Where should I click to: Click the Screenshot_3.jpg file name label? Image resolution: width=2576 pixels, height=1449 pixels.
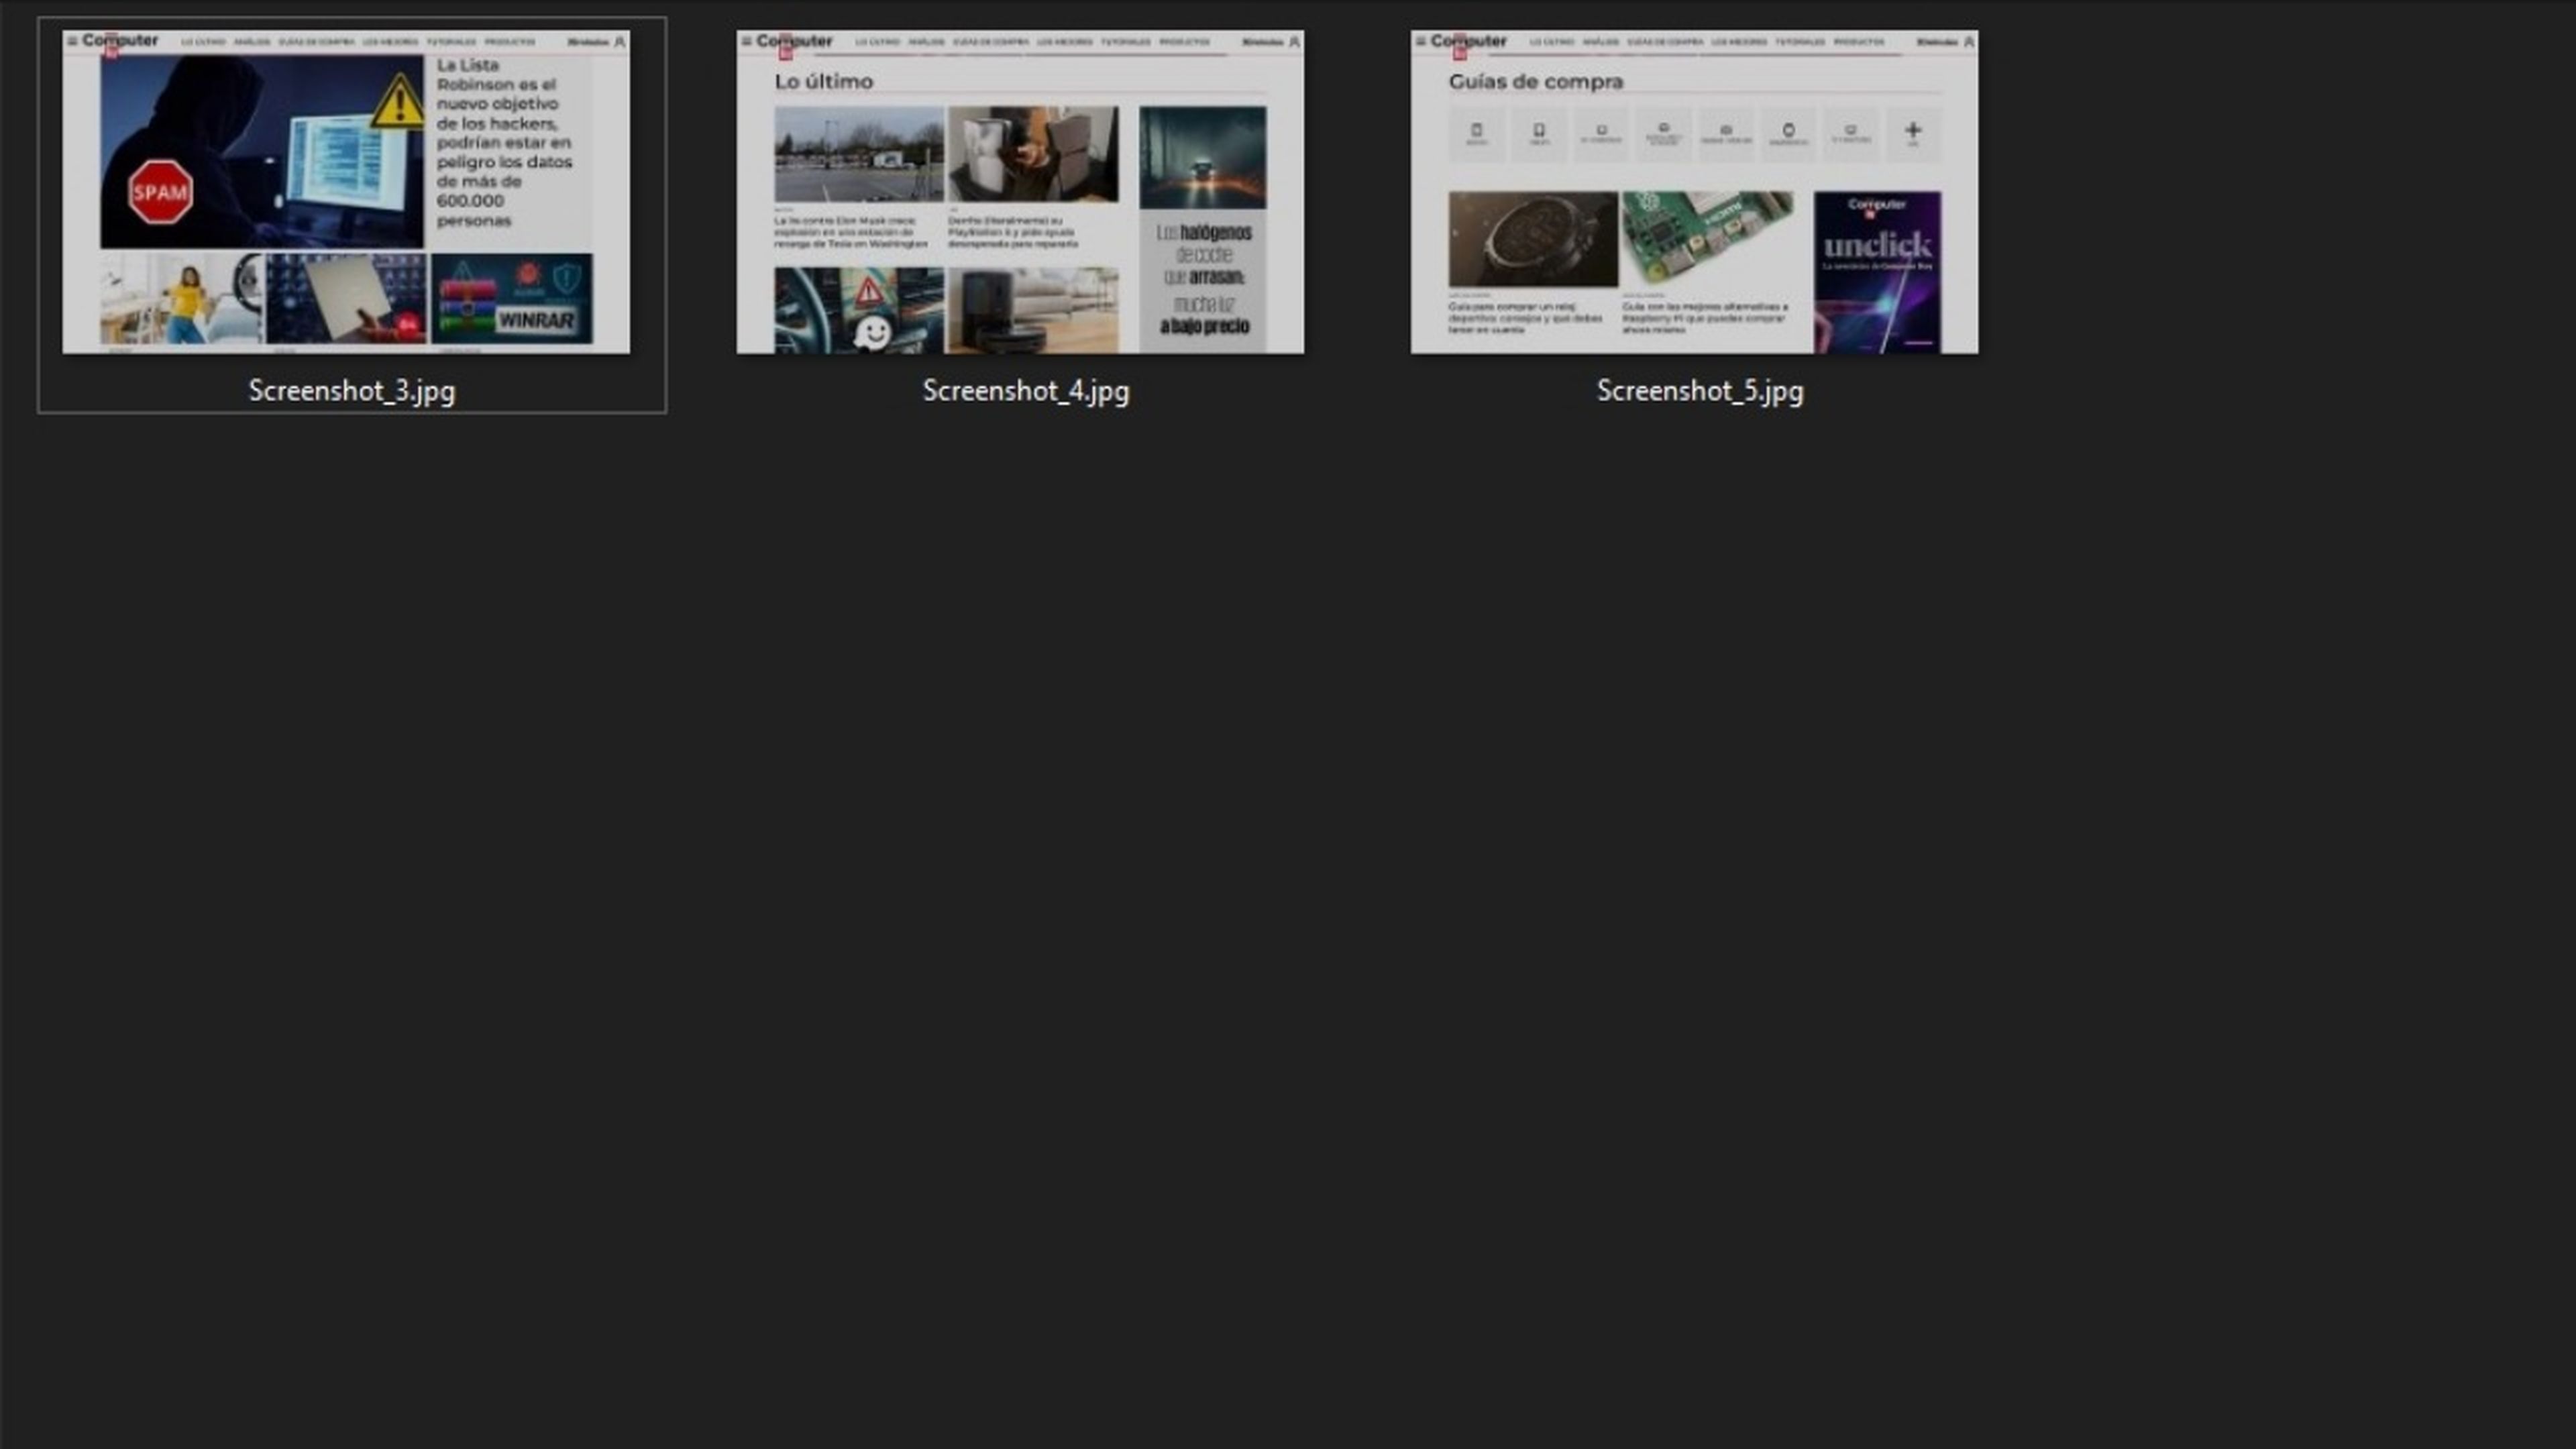pyautogui.click(x=352, y=391)
